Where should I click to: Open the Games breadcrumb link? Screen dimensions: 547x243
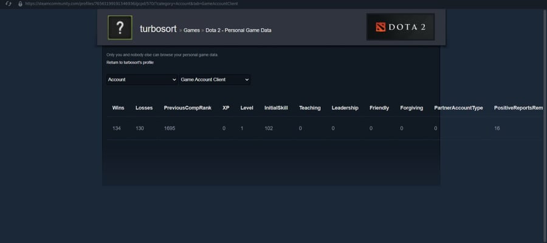click(x=191, y=30)
